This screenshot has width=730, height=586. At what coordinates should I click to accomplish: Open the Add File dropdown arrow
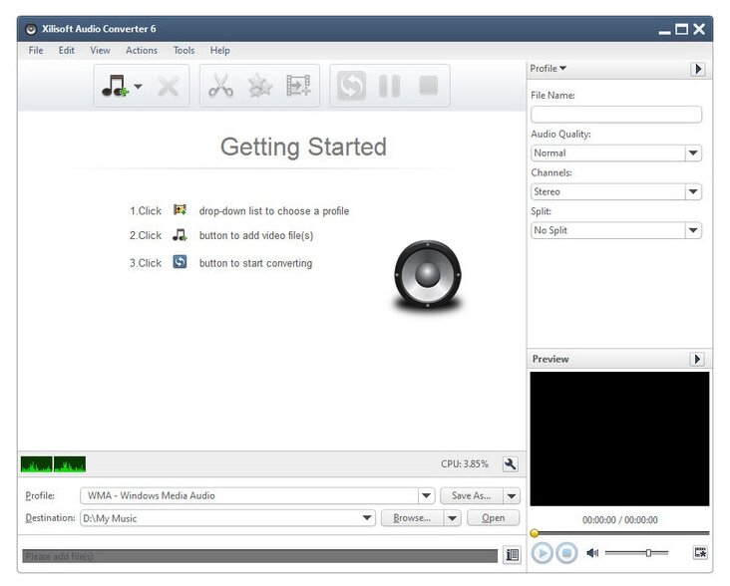(x=138, y=86)
